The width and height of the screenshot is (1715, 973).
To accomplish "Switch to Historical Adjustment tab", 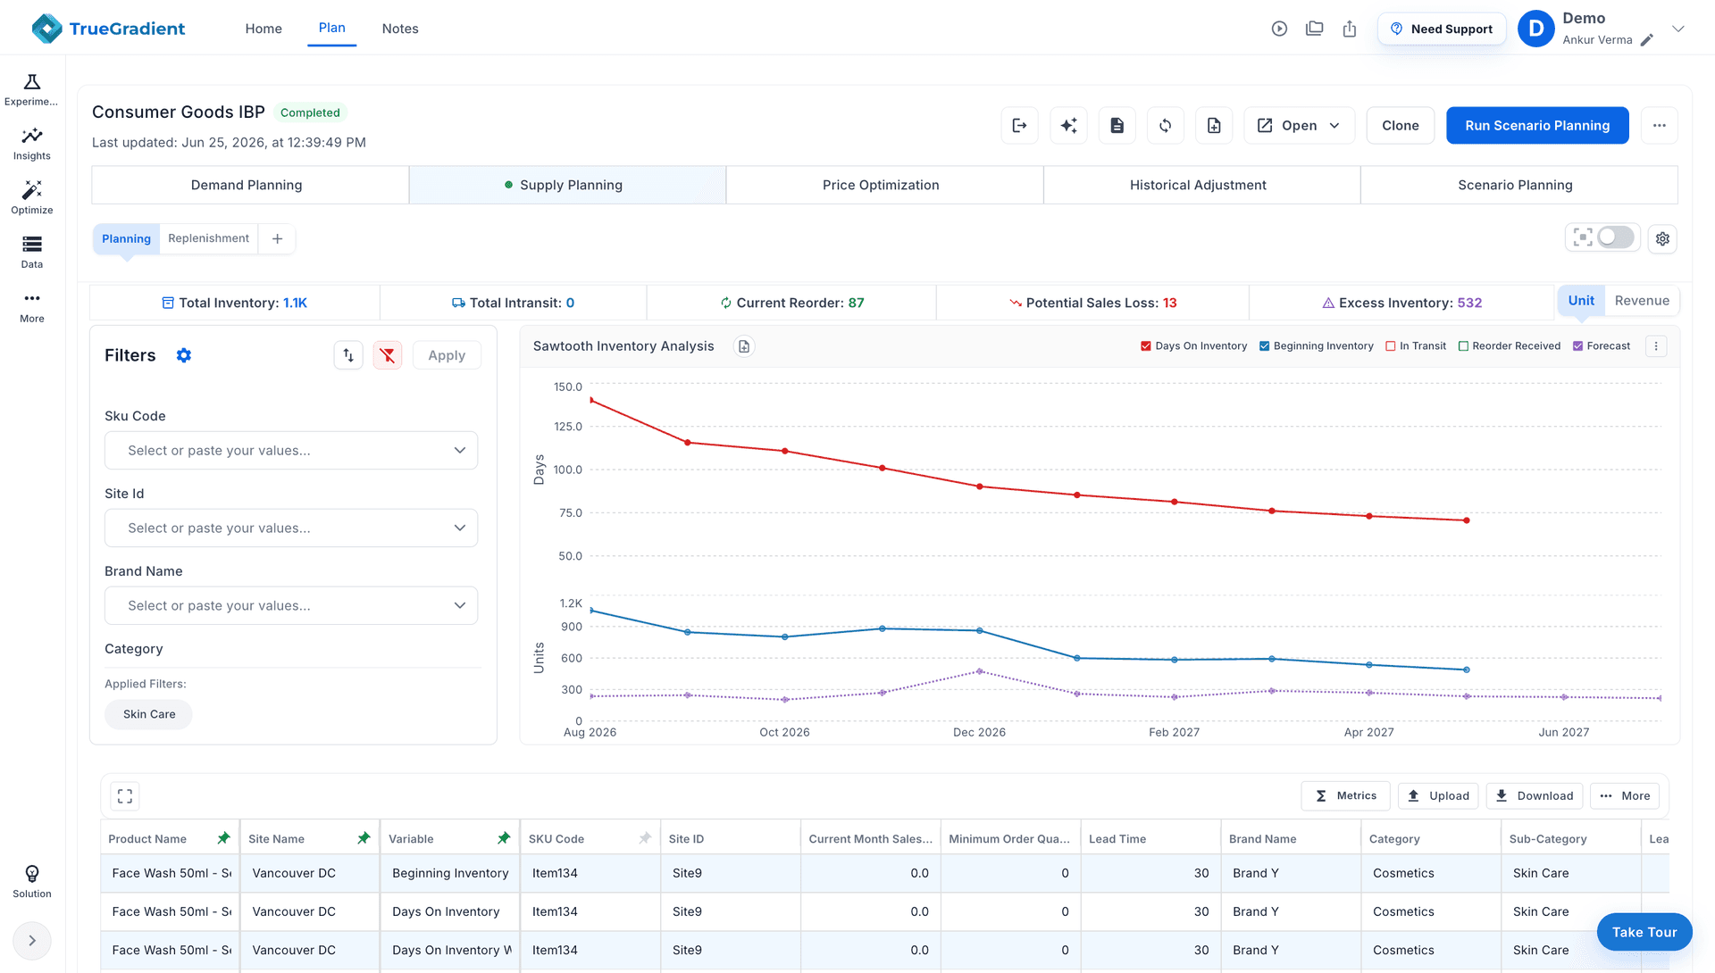I will (x=1198, y=185).
